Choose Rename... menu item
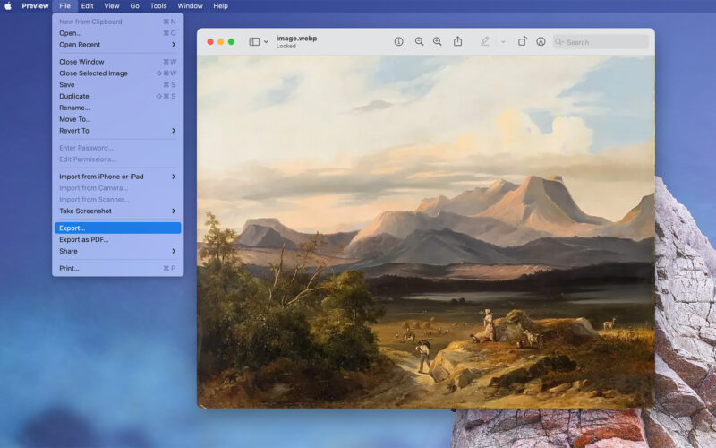Viewport: 716px width, 448px height. [118, 108]
